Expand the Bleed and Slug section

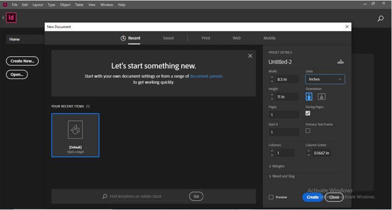[x=282, y=176]
